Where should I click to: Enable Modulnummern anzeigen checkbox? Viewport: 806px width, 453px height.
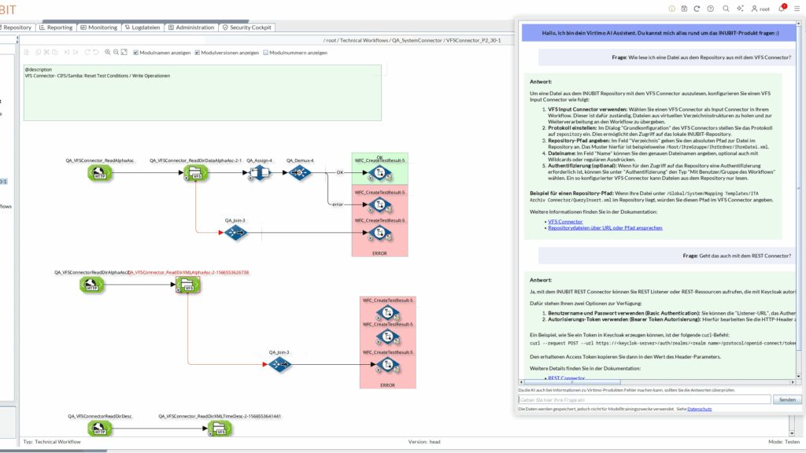click(265, 53)
